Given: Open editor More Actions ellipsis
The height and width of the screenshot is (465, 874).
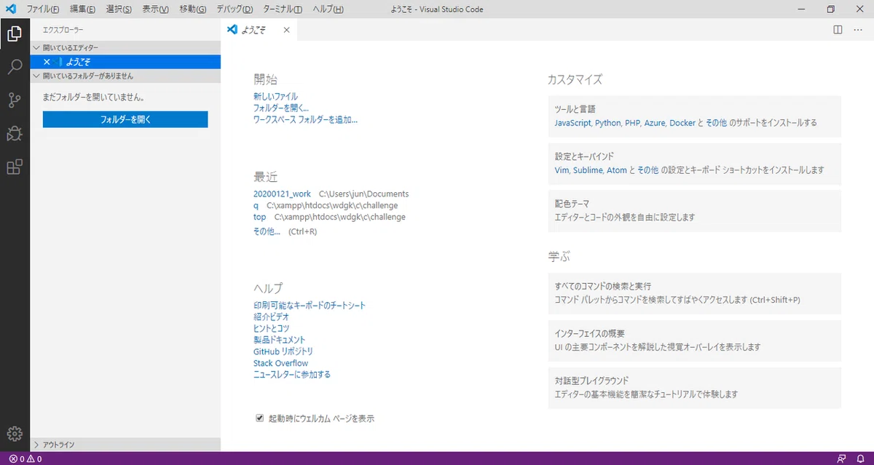Looking at the screenshot, I should tap(857, 30).
